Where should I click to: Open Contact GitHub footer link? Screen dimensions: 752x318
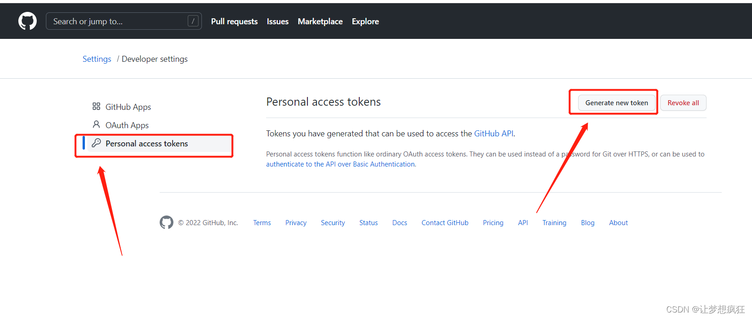(445, 223)
